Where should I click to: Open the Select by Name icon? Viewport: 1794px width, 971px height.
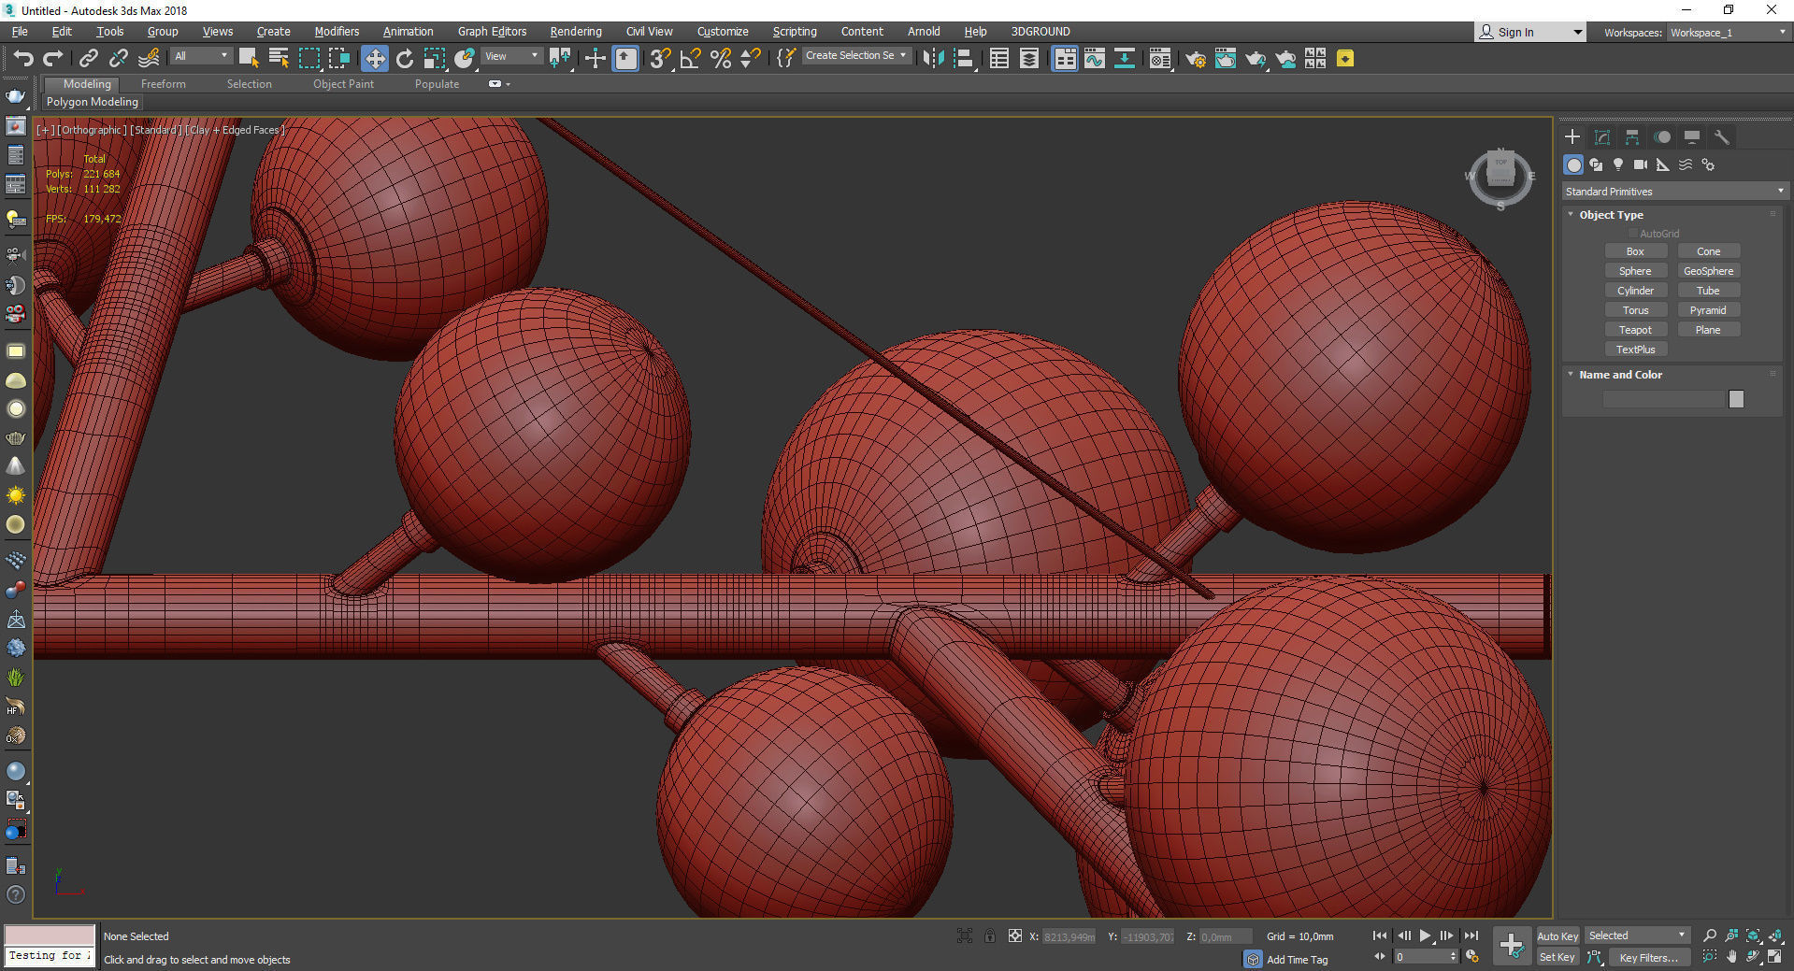[279, 59]
